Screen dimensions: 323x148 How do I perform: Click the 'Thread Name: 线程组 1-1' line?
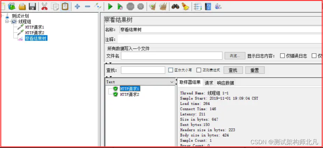click(204, 93)
